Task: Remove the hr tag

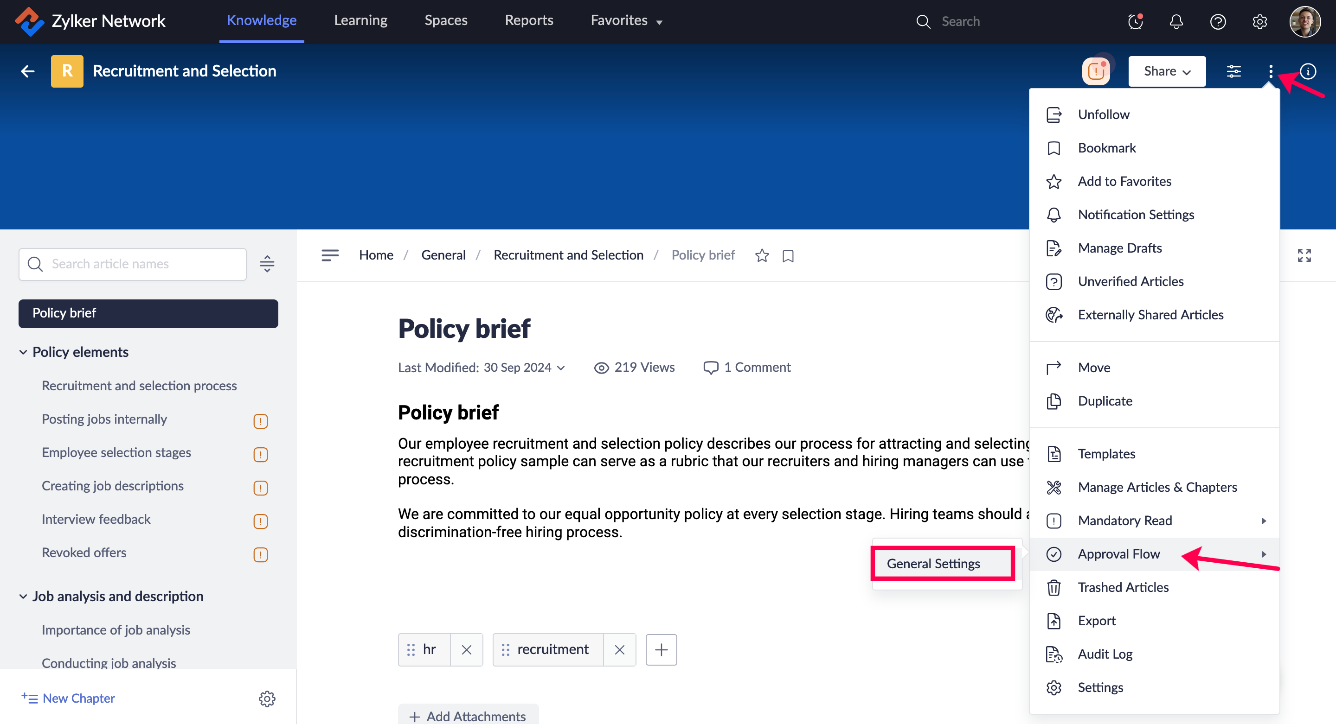Action: pos(466,649)
